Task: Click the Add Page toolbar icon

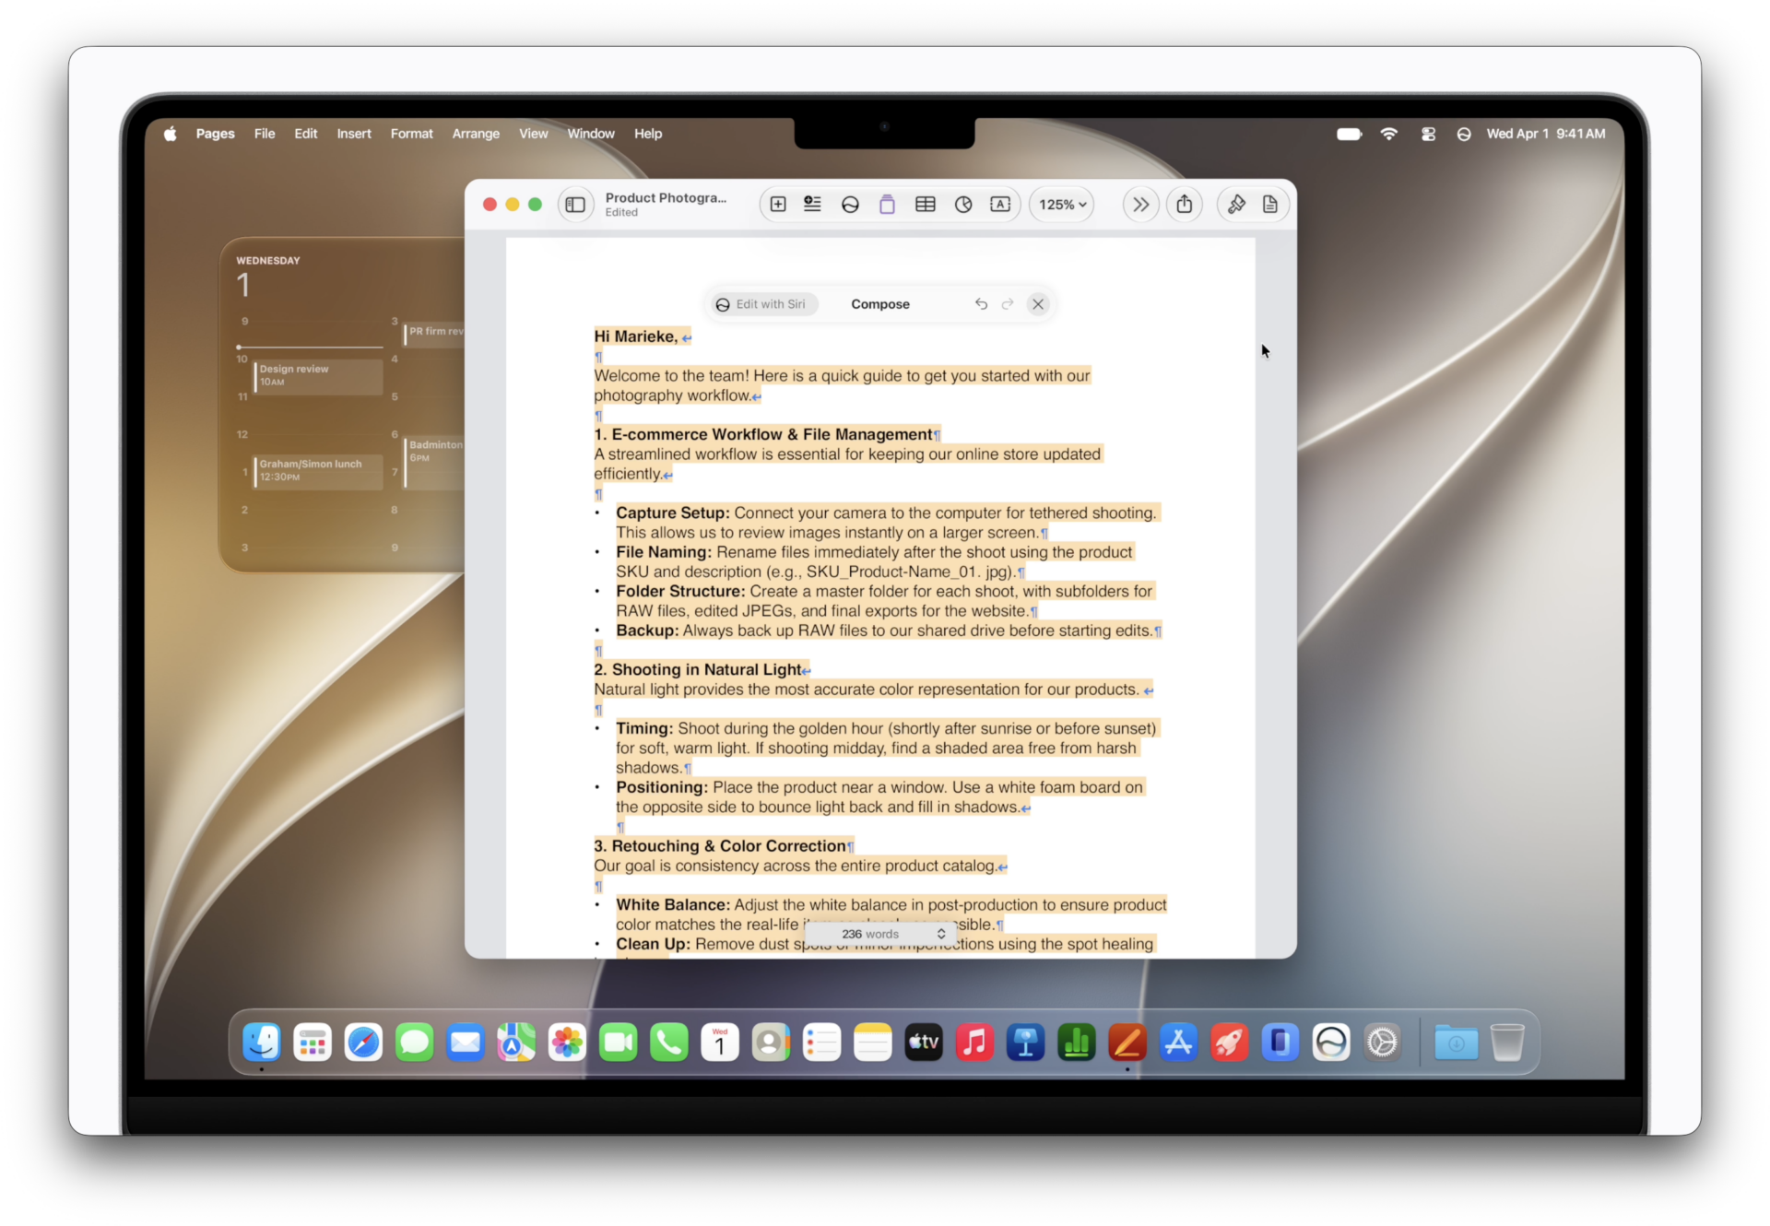Action: coord(778,205)
